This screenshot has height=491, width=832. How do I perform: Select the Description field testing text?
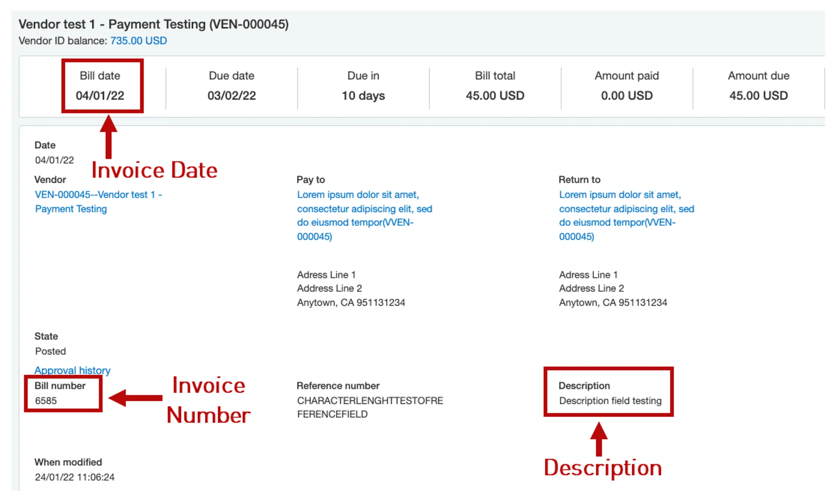(610, 400)
